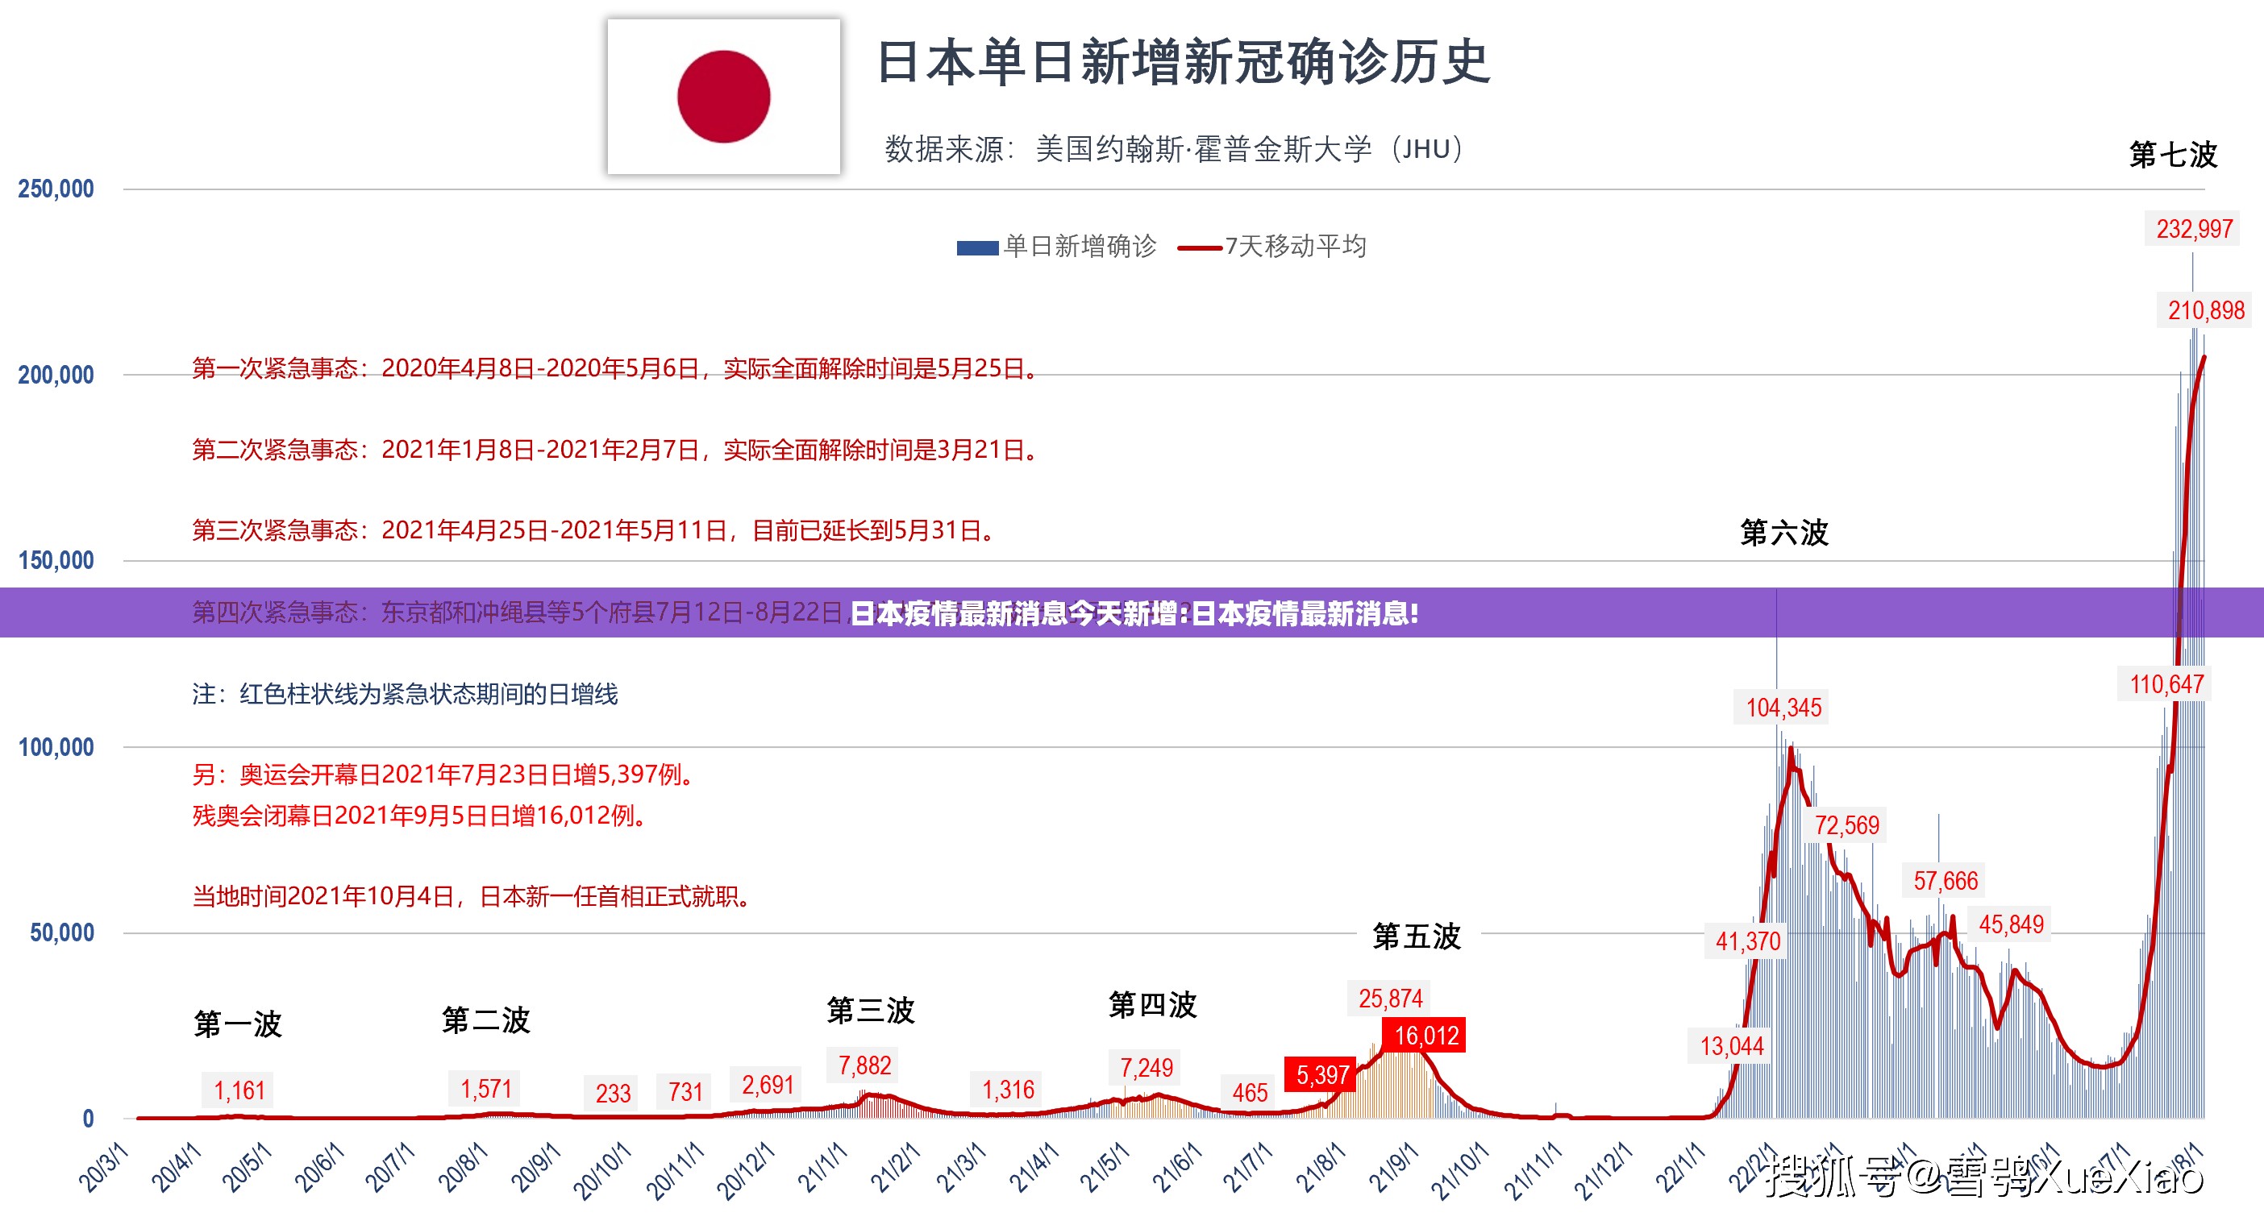Click the 第六波 wave label
The height and width of the screenshot is (1225, 2264).
[1784, 533]
